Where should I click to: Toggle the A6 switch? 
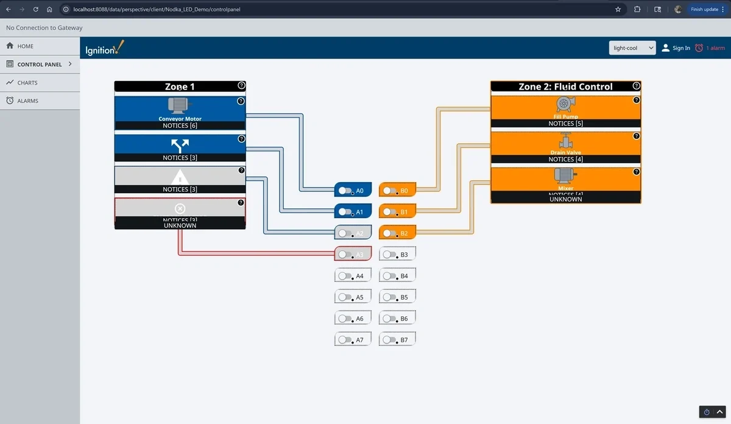tap(345, 319)
